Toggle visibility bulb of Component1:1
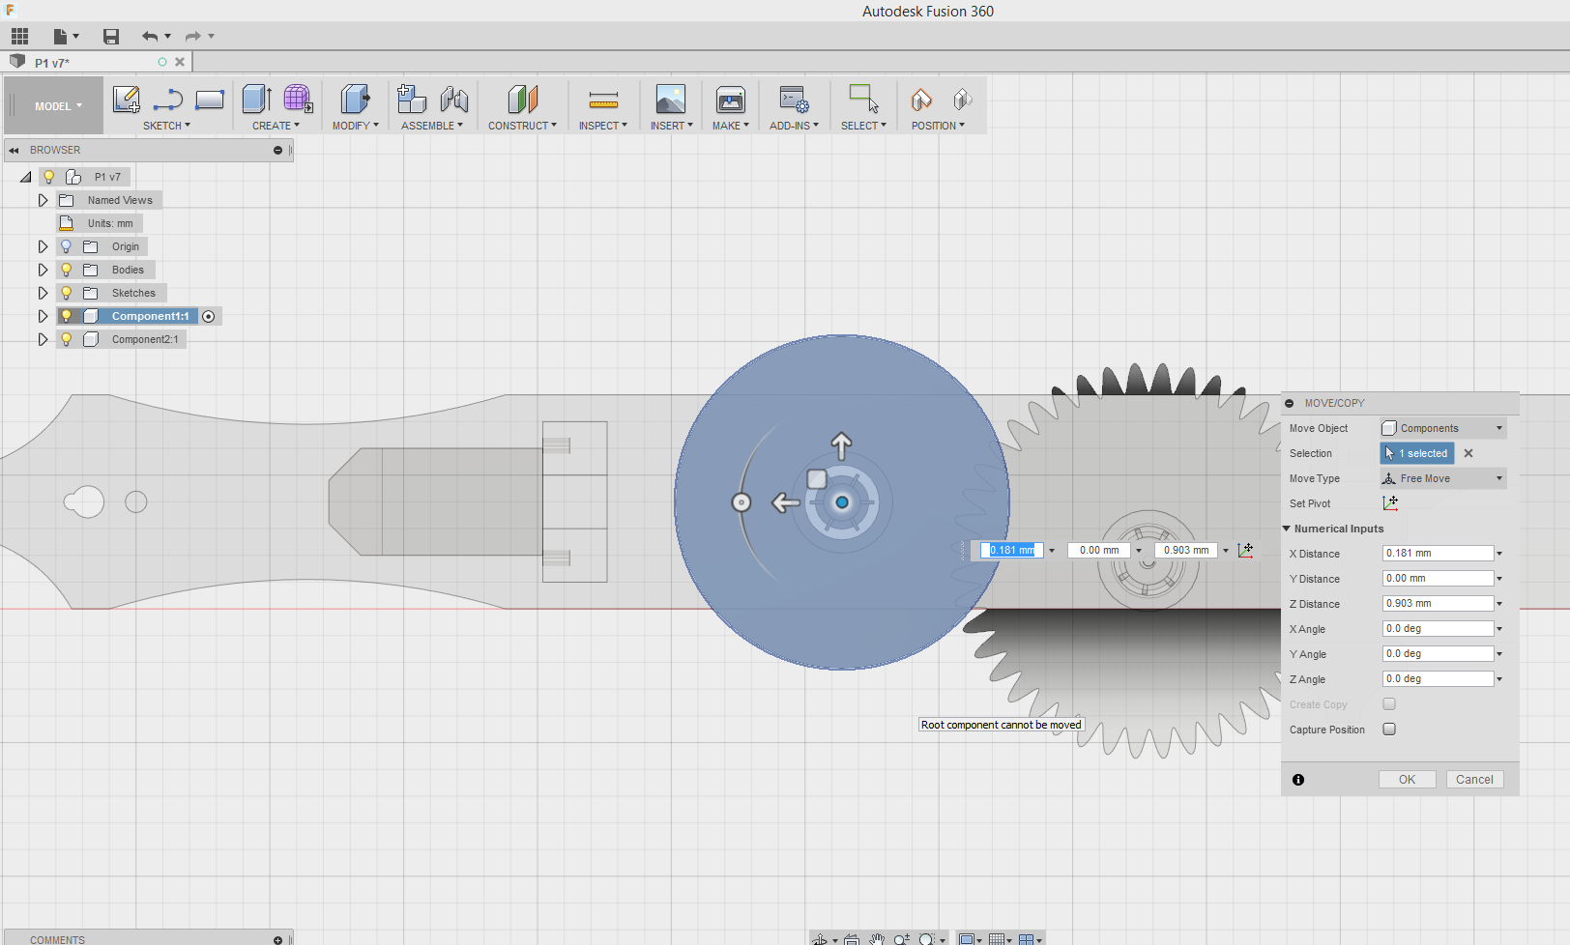The image size is (1570, 945). 67,316
